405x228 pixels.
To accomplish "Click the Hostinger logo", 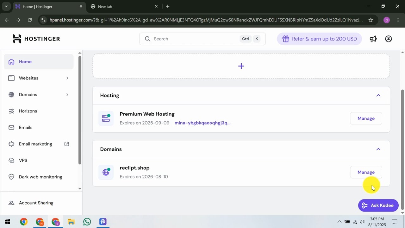I will 36,39.
